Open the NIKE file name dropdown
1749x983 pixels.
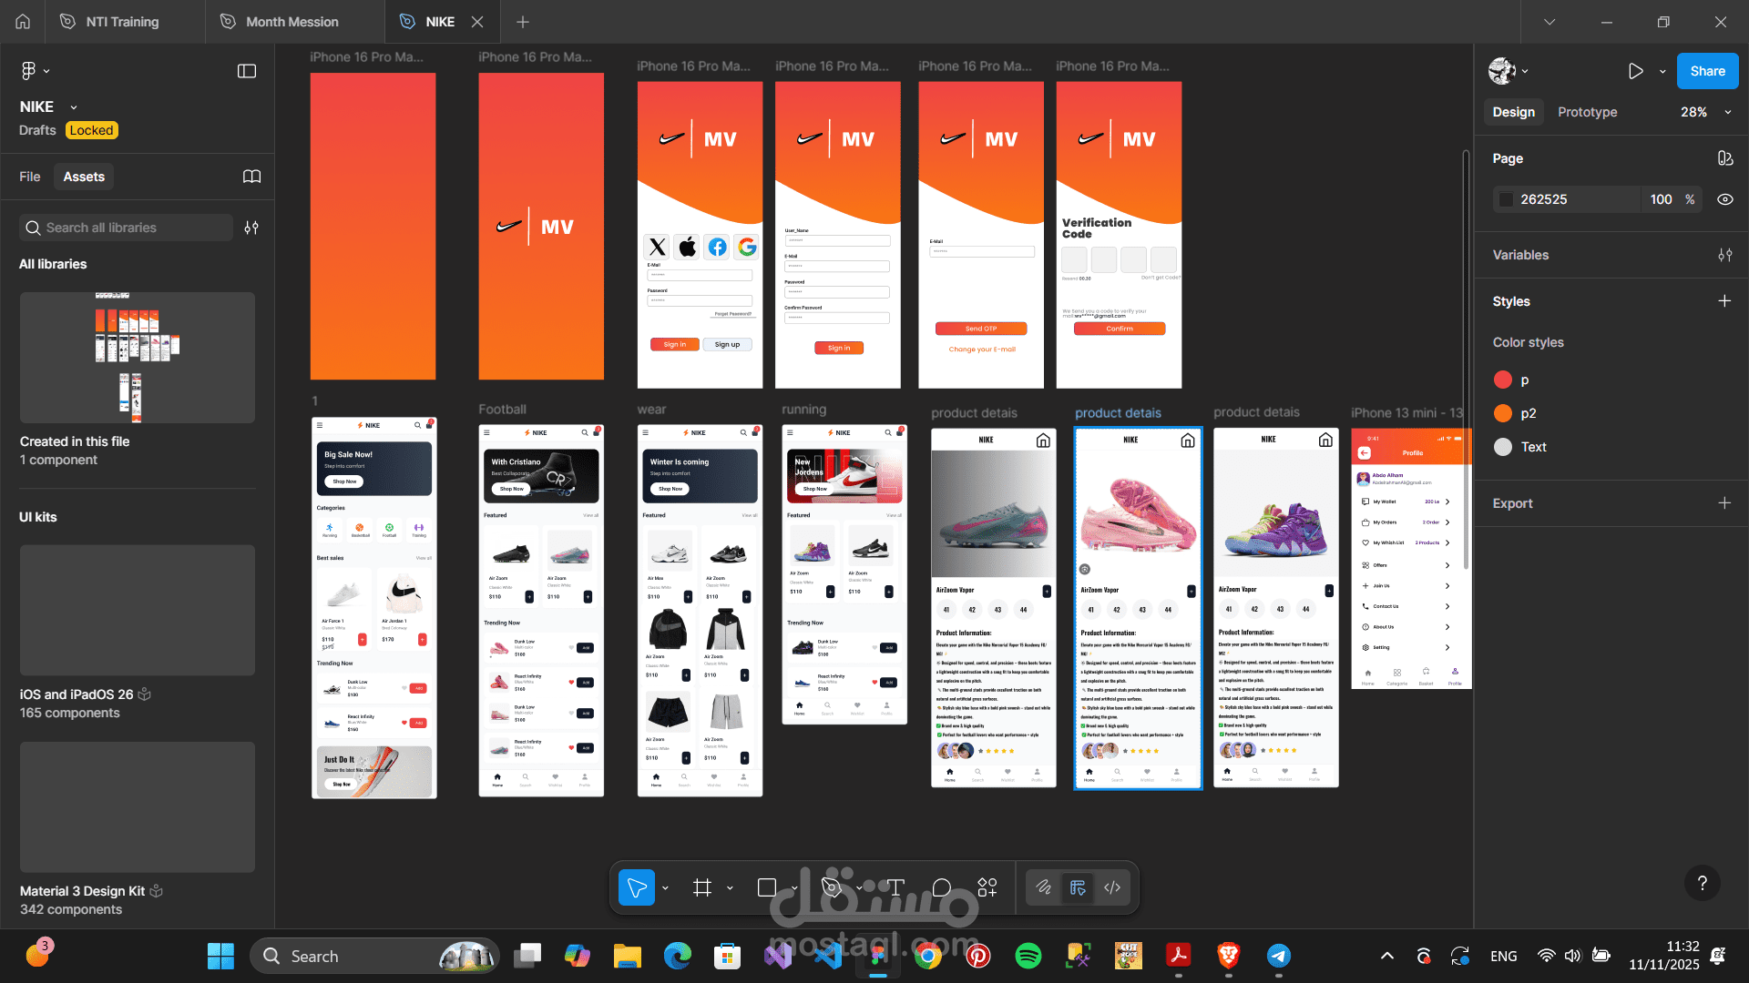74,107
